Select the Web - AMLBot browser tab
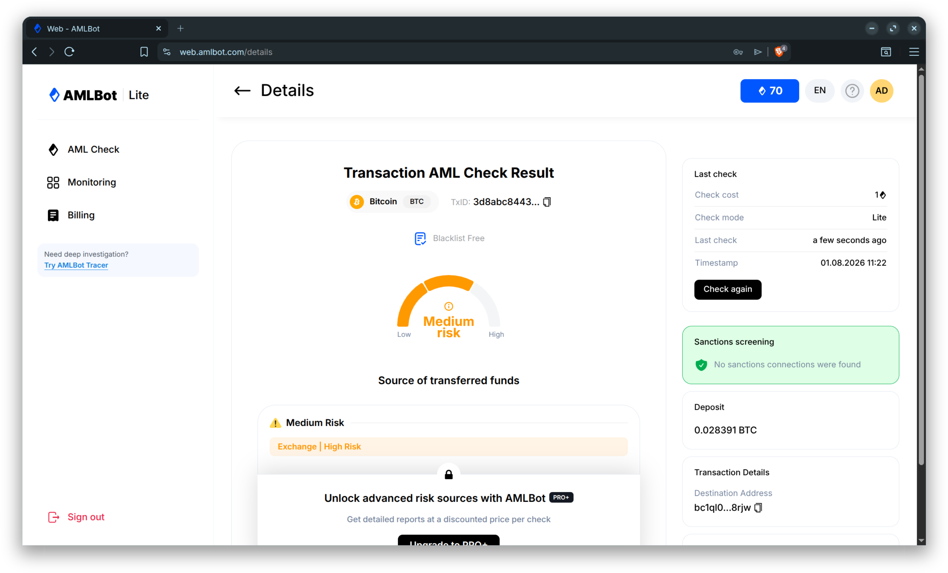 tap(97, 28)
